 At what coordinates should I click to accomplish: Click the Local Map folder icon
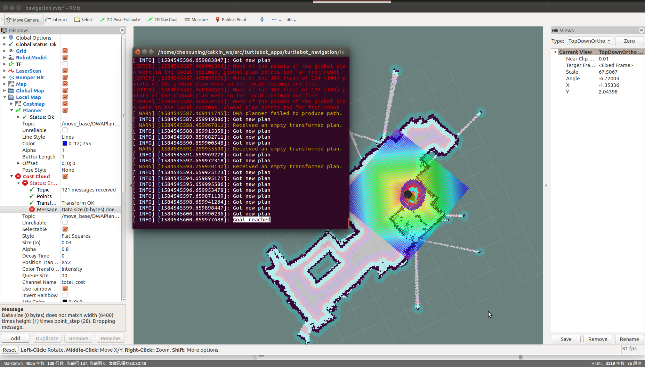(11, 97)
